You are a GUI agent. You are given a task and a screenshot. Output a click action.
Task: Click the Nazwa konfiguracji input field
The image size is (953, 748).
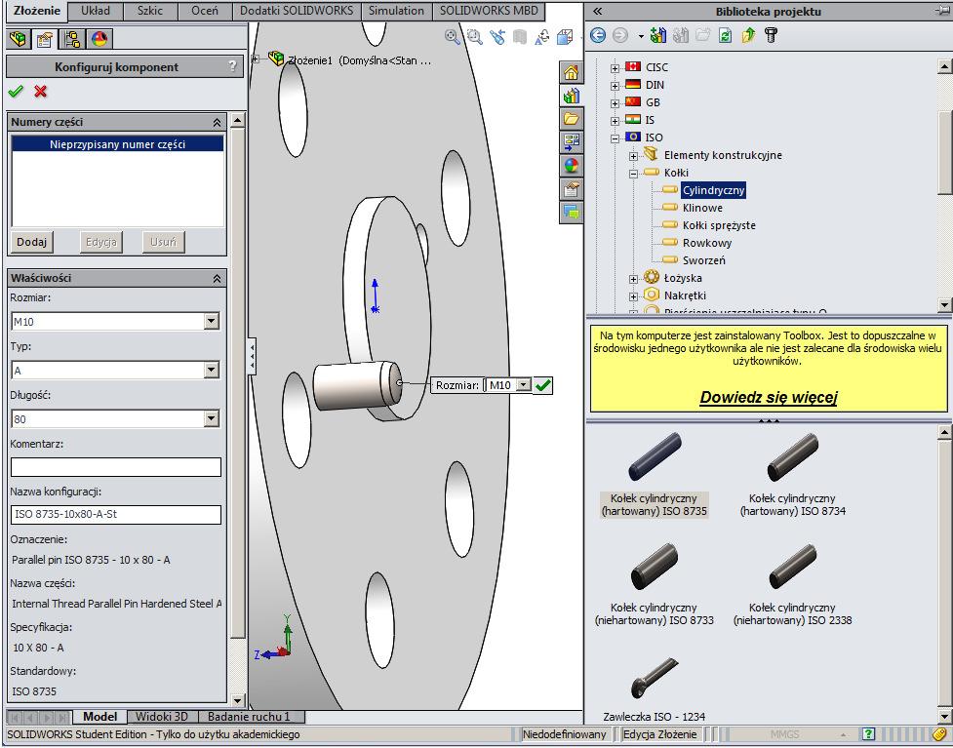[x=116, y=515]
